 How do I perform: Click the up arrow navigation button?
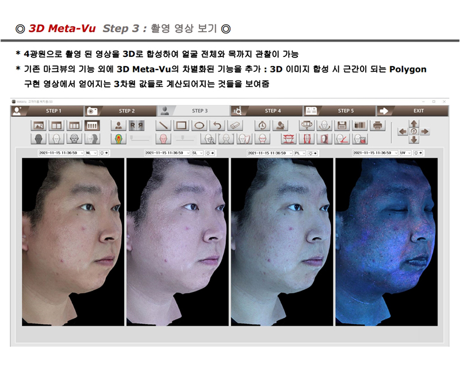coord(414,124)
